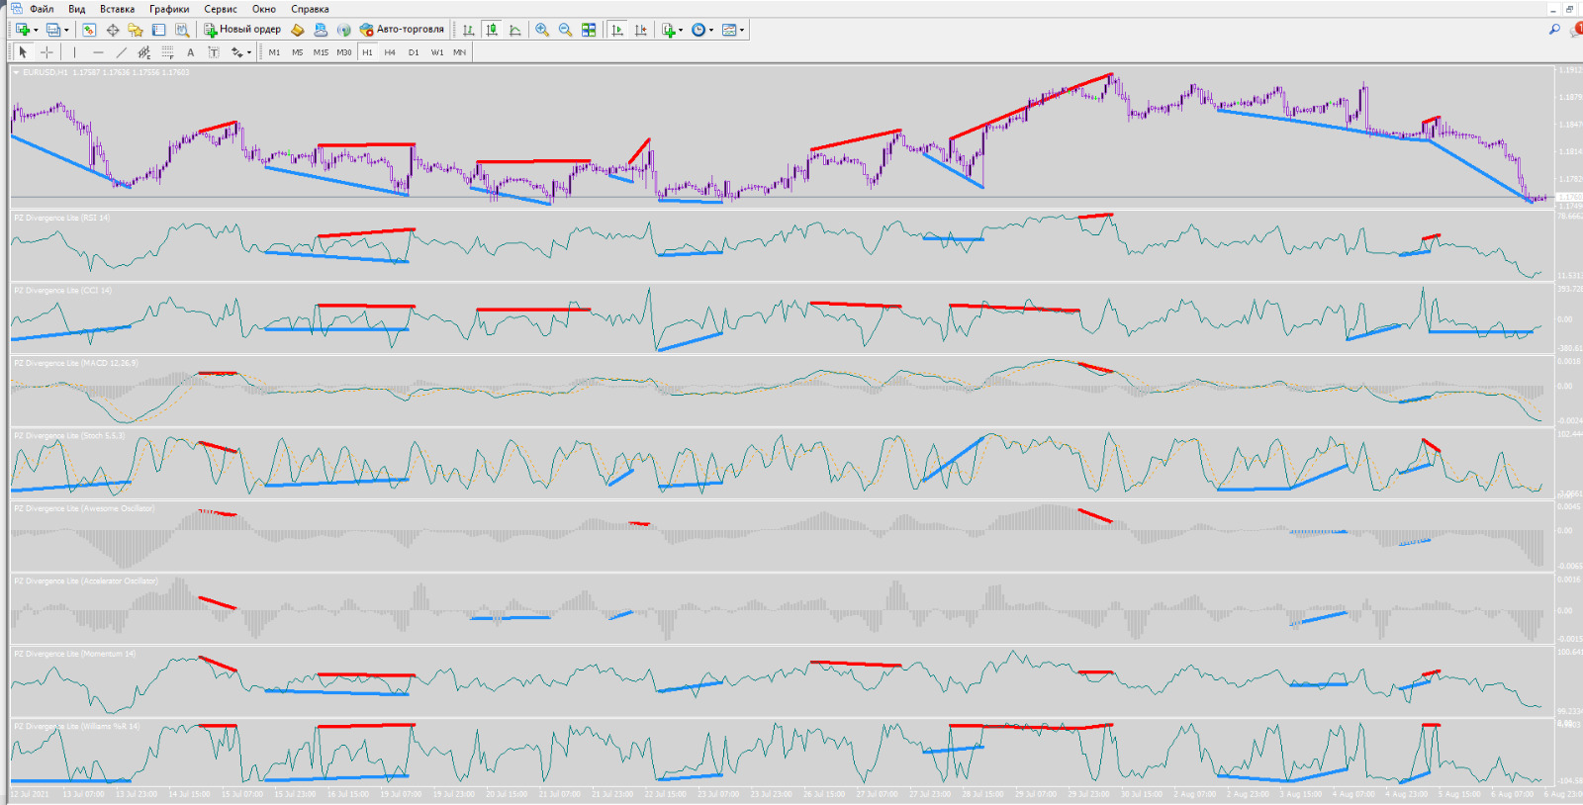Click the Новый ордер button
This screenshot has height=805, width=1583.
click(242, 30)
